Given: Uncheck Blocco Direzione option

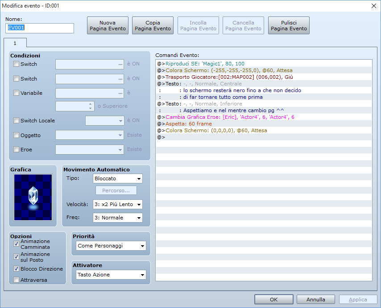Looking at the screenshot, I should 16,269.
